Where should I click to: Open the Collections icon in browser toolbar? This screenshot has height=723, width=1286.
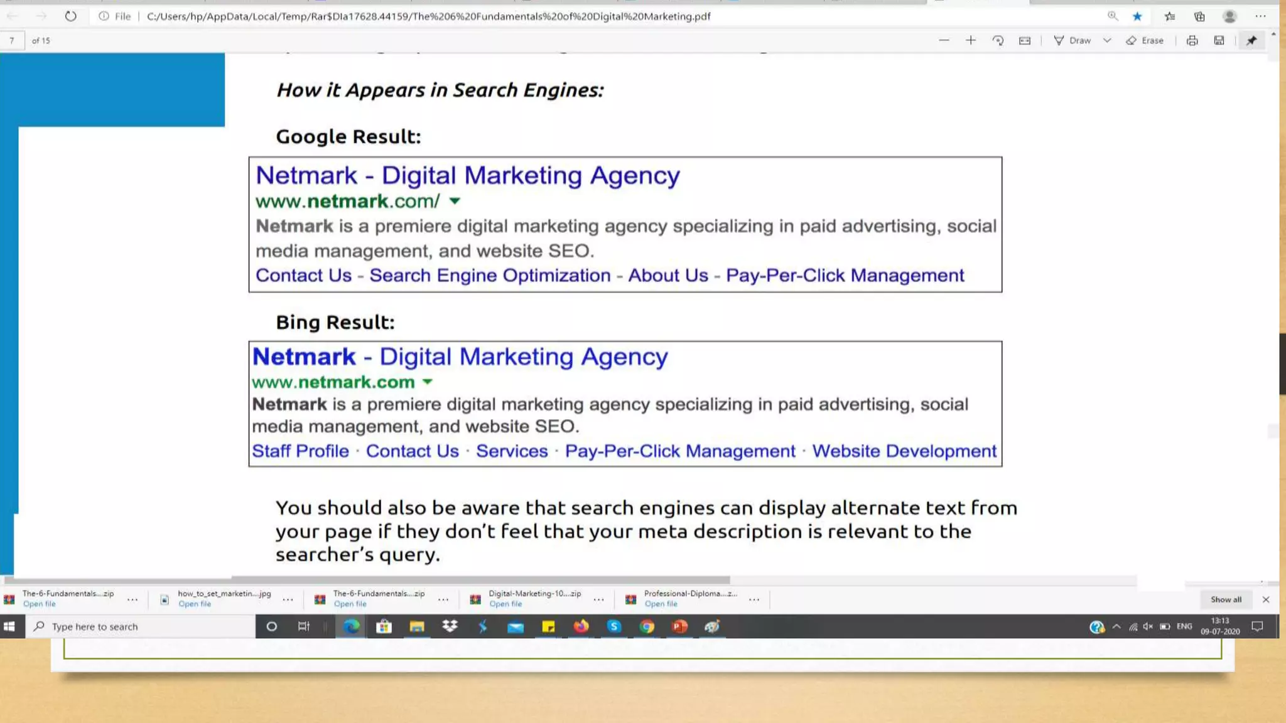pos(1199,16)
